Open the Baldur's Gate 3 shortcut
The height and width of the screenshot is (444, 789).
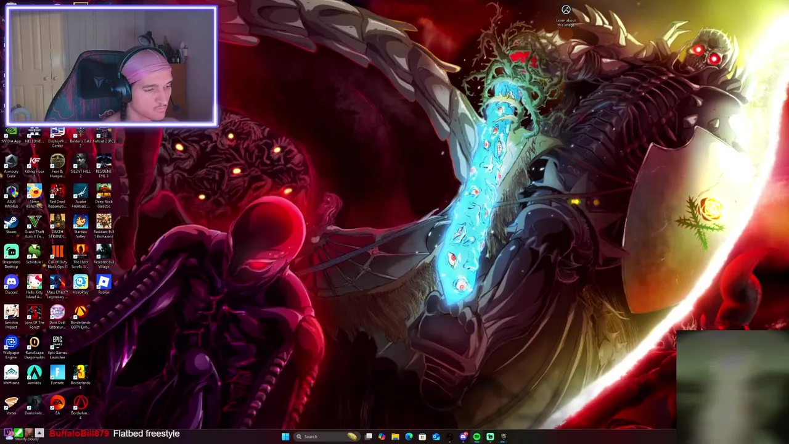pos(80,136)
